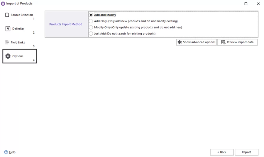Click the Import of Products window title
The image size is (264, 157).
[x=19, y=4]
